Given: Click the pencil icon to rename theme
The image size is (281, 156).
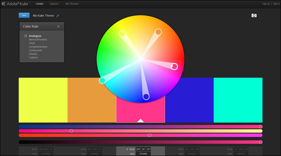Looking at the screenshot, I should pos(58,16).
